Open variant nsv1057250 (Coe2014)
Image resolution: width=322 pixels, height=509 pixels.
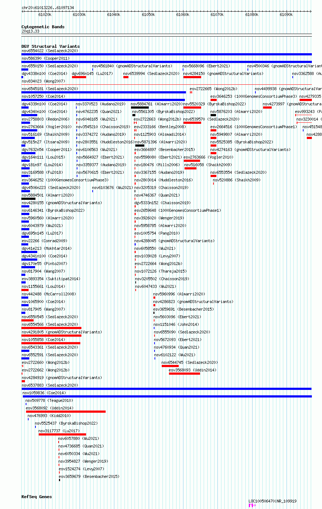click(x=43, y=96)
